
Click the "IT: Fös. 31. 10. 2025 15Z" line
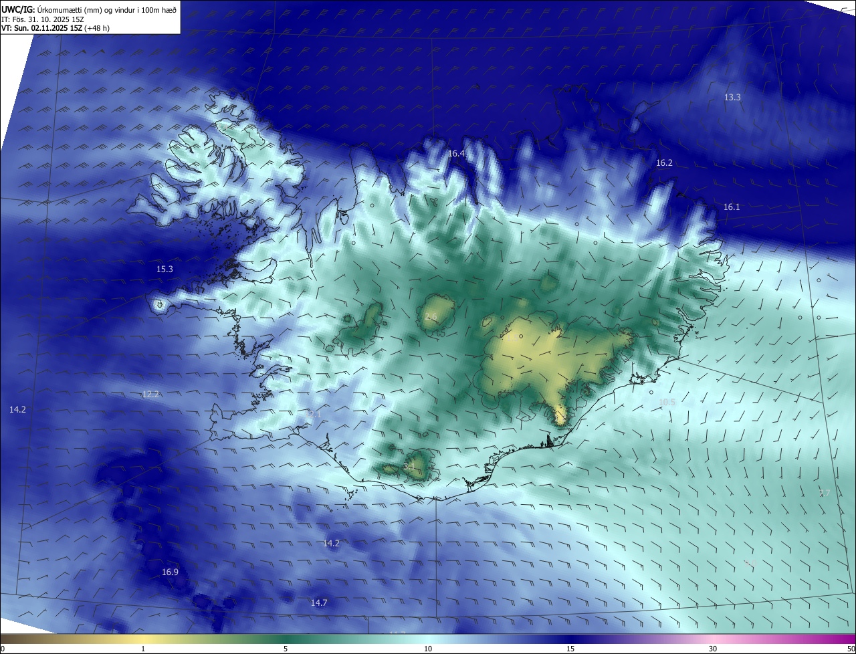pyautogui.click(x=42, y=19)
